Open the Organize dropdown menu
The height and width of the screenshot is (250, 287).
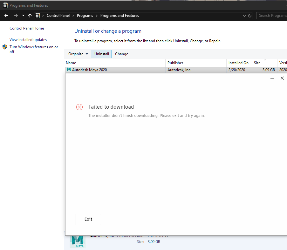point(78,54)
